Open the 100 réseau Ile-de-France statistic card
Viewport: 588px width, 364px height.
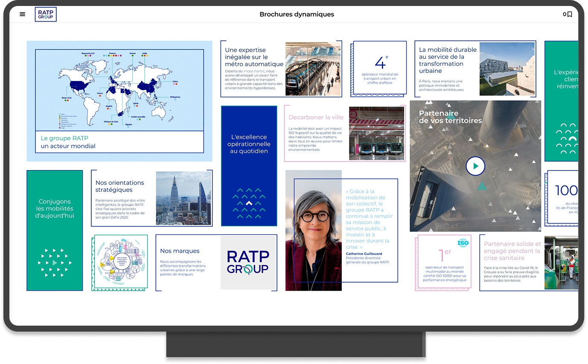point(562,198)
